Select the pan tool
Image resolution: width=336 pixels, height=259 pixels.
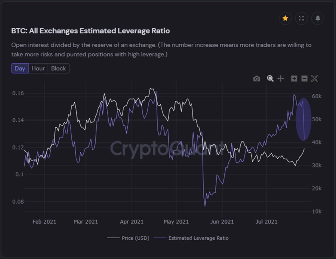point(281,78)
